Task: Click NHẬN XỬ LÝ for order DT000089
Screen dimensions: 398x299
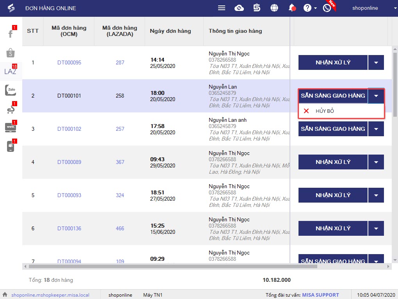Action: [333, 162]
